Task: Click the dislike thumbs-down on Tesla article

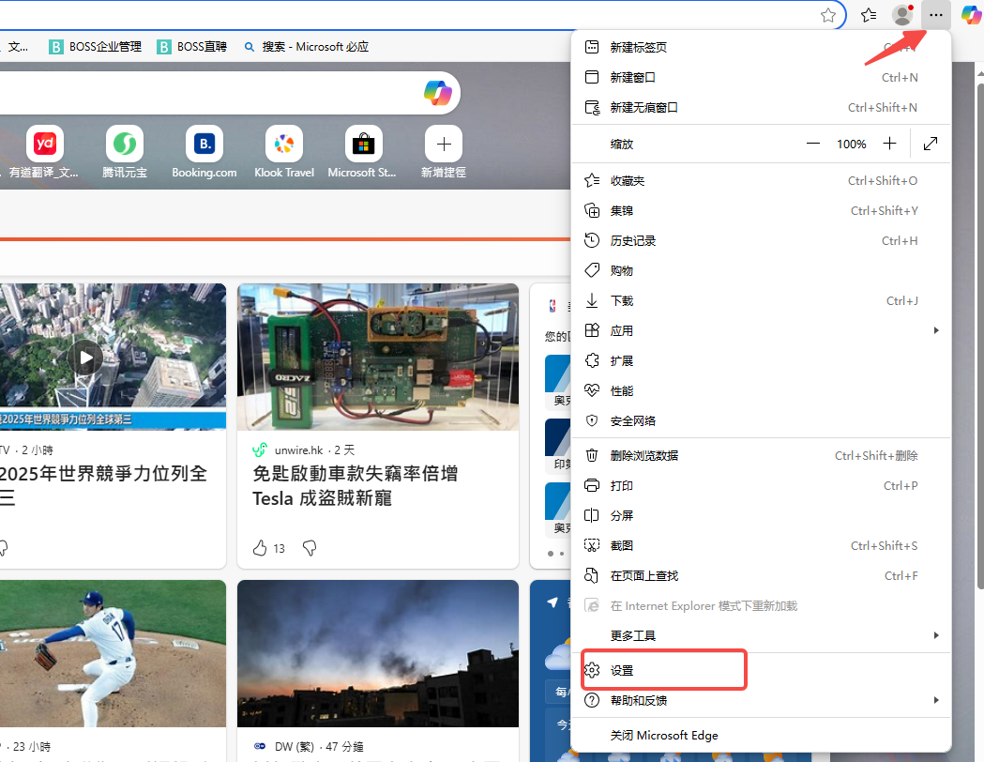Action: (x=310, y=548)
